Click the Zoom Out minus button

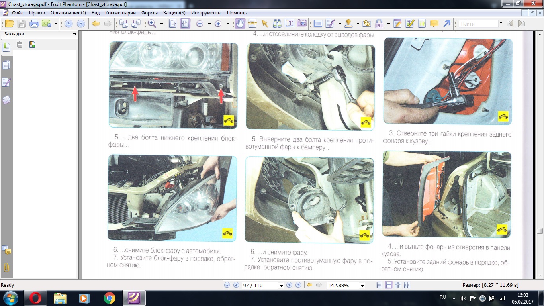pos(200,24)
